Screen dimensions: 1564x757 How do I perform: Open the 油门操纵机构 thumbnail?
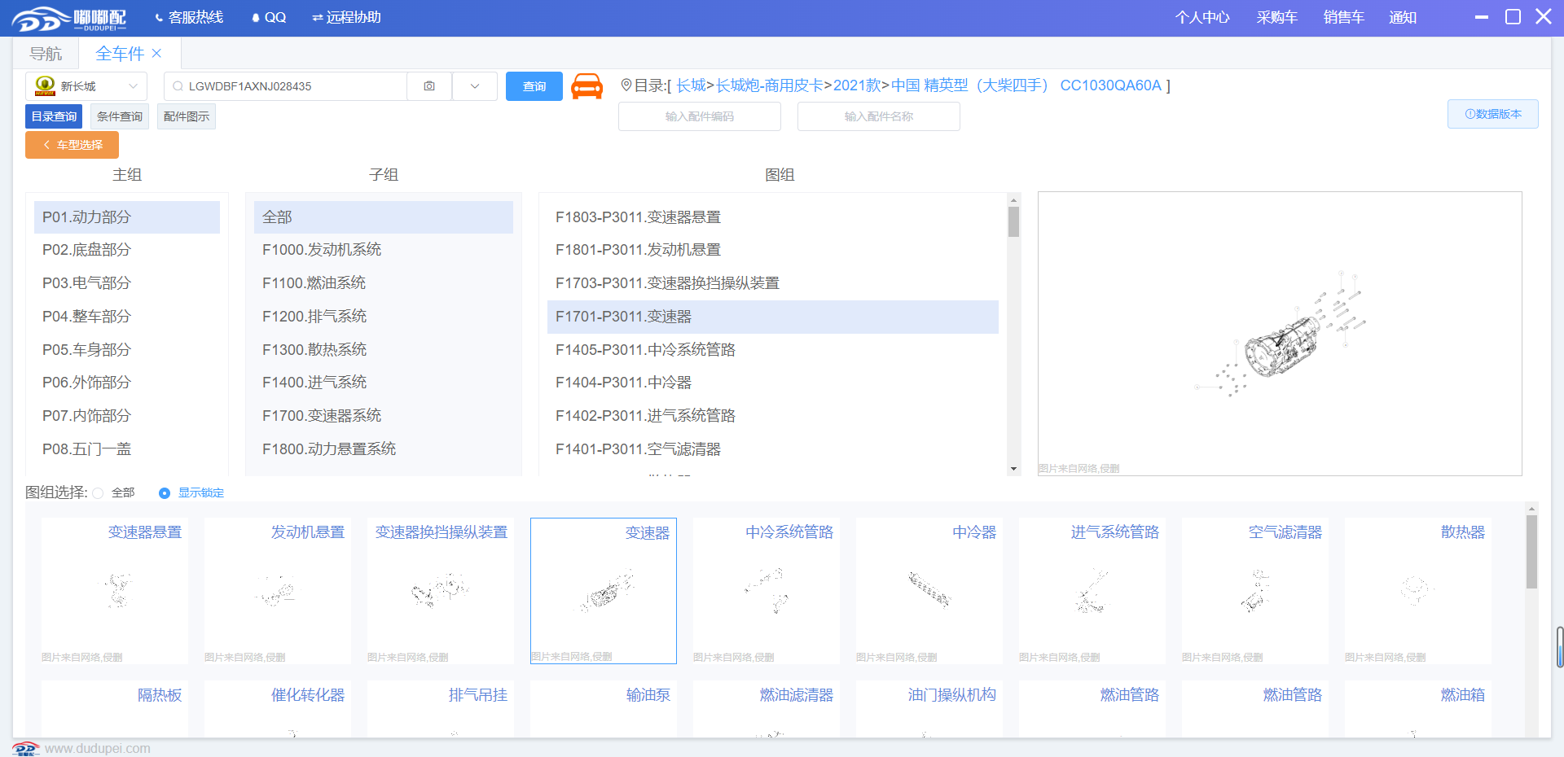(x=929, y=709)
